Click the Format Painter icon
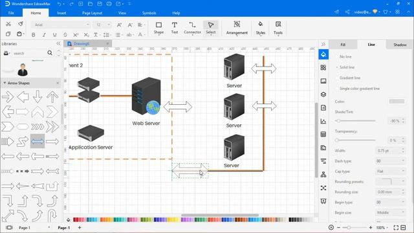414x233 pixels. (x=20, y=24)
